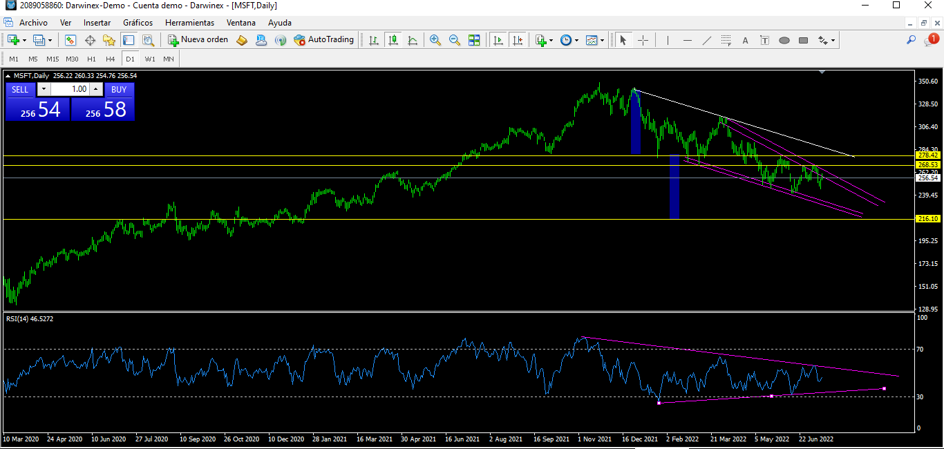Switch to the W1 timeframe
This screenshot has width=944, height=449.
(x=150, y=59)
